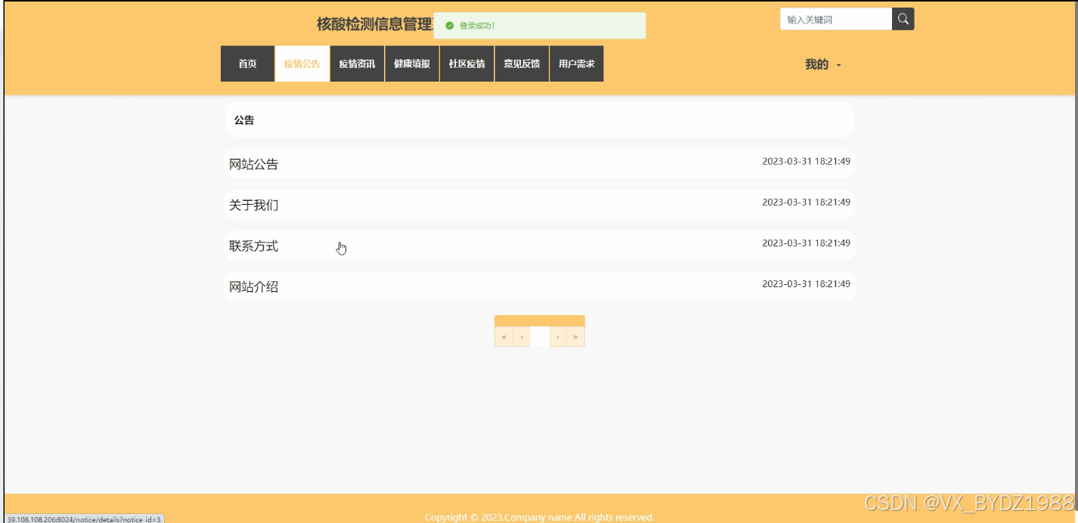
Task: Click the 核酸检测信息管理 site title
Action: point(375,24)
